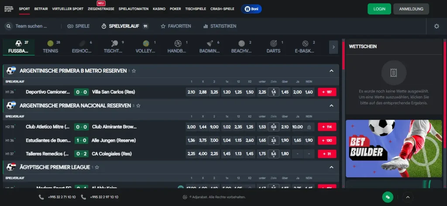Open the Sport menu item
The image size is (447, 206).
click(x=24, y=9)
